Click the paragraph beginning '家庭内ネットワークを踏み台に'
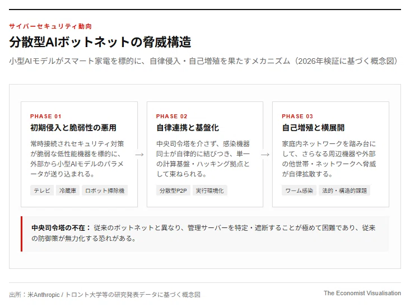Image resolution: width=410 pixels, height=307 pixels. [329, 159]
